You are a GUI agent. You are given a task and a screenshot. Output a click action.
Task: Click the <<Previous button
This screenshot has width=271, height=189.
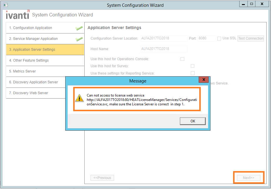[x=102, y=178]
